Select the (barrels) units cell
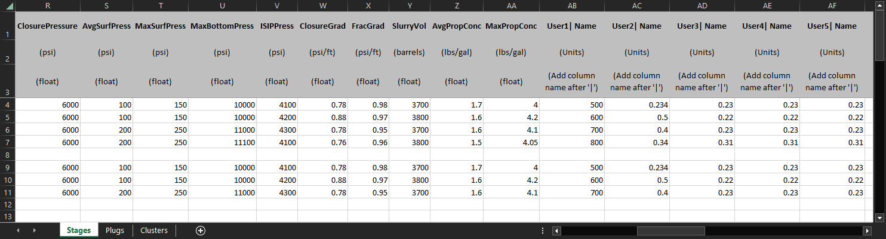 (x=410, y=52)
